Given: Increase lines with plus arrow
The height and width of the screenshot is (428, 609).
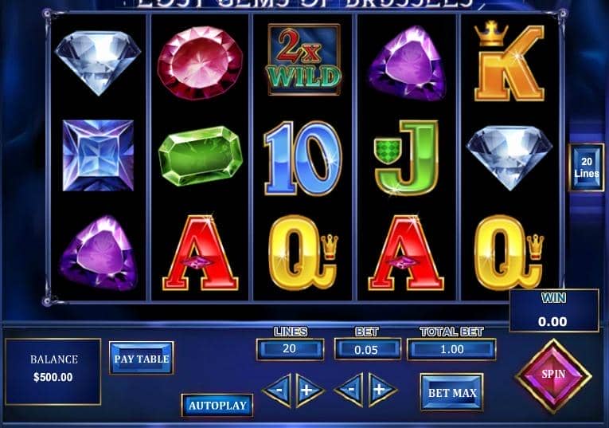Looking at the screenshot, I should point(309,390).
